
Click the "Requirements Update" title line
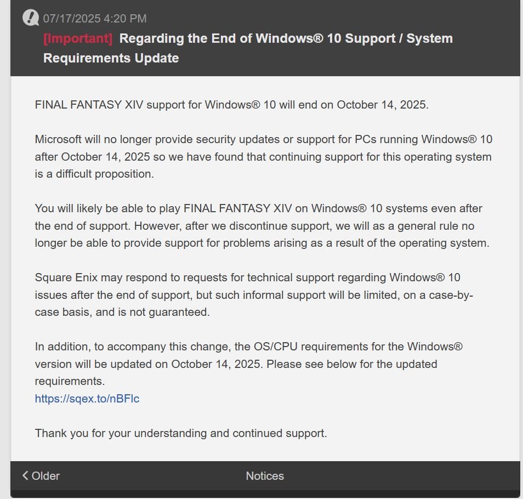coord(111,58)
